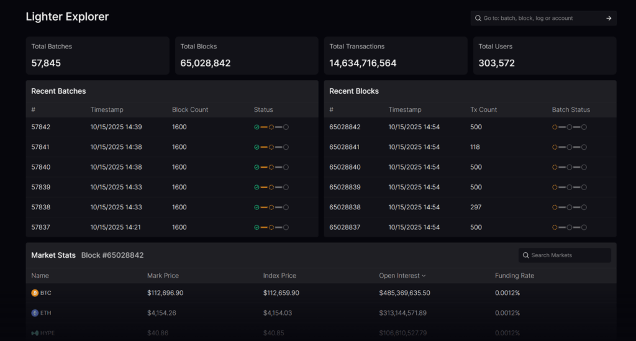The image size is (636, 341).
Task: Sort markets by Mark Price header
Action: tap(163, 276)
